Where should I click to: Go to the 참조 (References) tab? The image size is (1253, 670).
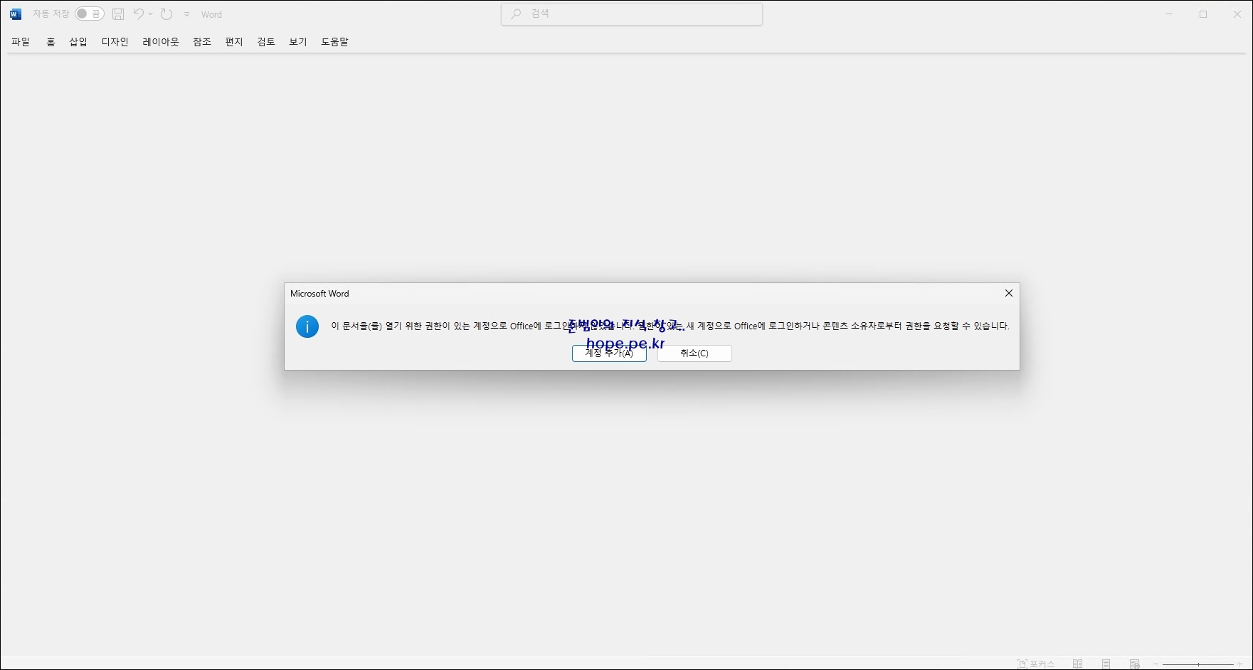click(x=202, y=42)
